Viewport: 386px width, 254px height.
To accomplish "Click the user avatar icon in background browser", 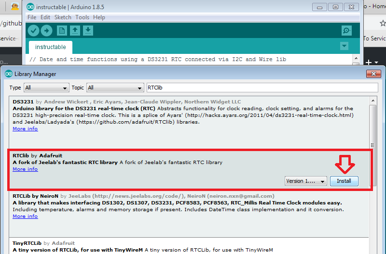I will (15, 6).
